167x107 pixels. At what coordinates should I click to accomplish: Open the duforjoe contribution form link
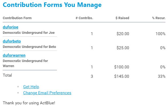[x=10, y=27]
